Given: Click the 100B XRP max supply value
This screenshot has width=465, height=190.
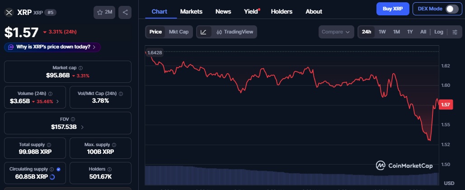Looking at the screenshot, I should (100, 152).
